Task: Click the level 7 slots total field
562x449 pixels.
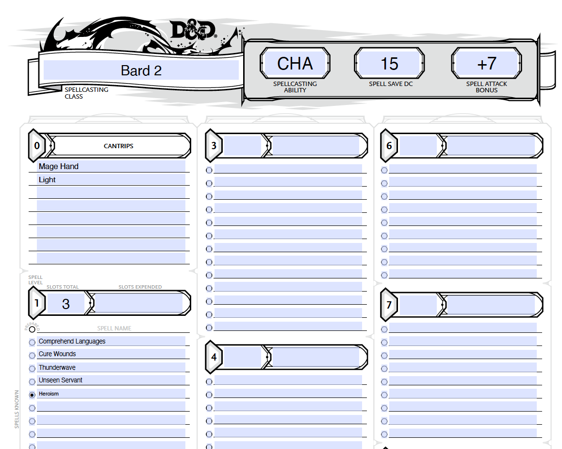Action: point(418,305)
